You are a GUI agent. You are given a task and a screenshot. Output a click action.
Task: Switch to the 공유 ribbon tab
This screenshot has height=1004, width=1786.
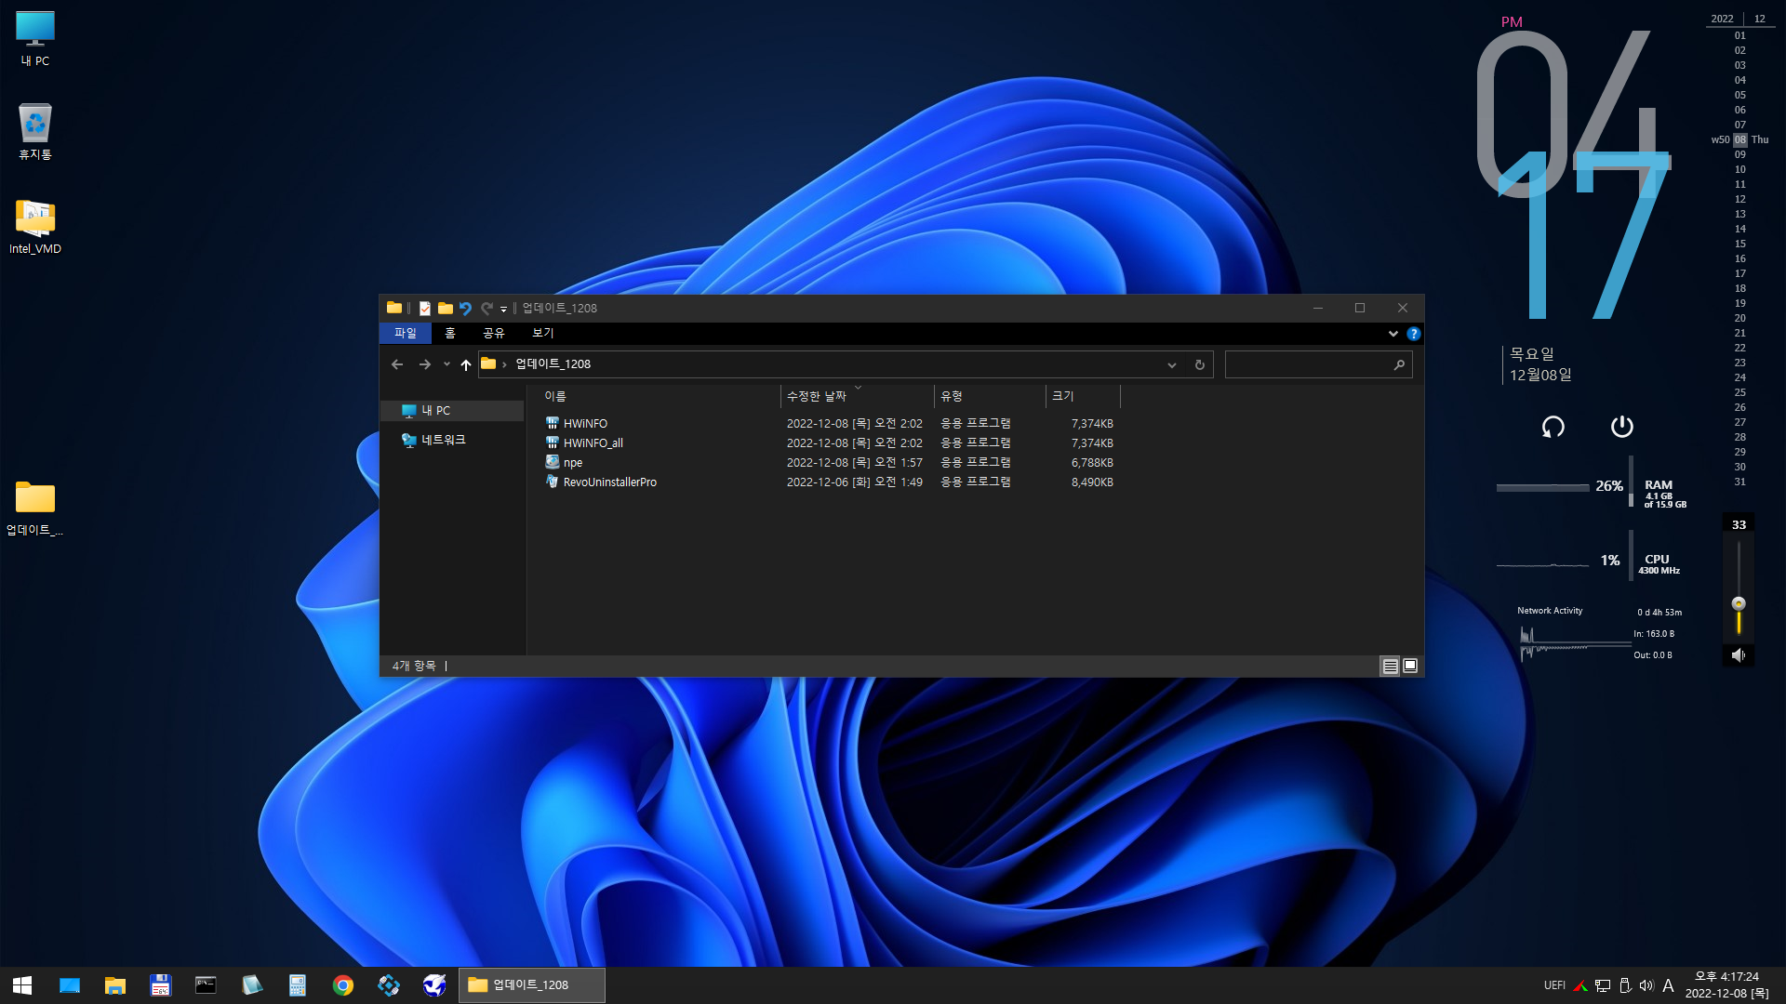coord(494,333)
